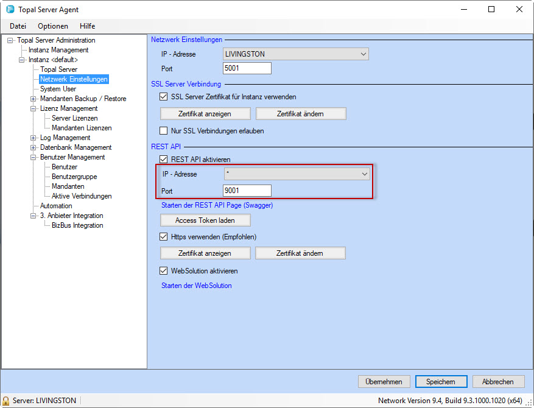Disable WebSolution aktivieren checkbox
This screenshot has height=408, width=534.
click(163, 271)
